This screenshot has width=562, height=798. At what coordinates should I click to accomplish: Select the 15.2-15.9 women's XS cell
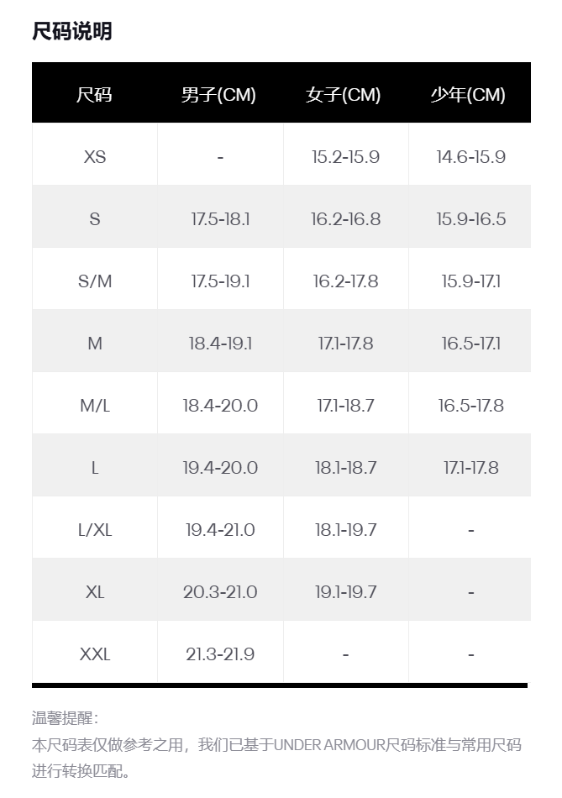(x=345, y=157)
